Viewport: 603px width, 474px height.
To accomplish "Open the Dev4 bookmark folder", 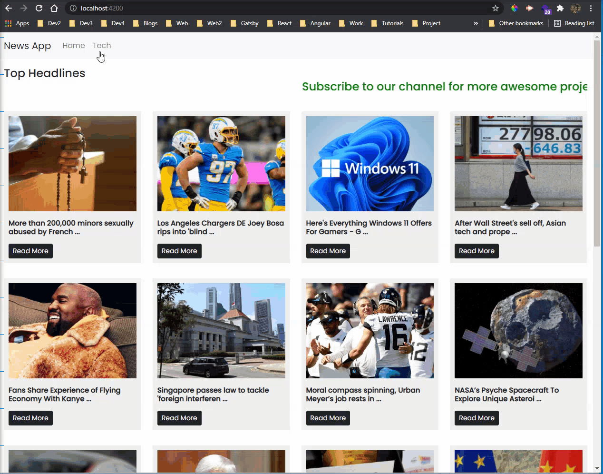I will point(113,23).
